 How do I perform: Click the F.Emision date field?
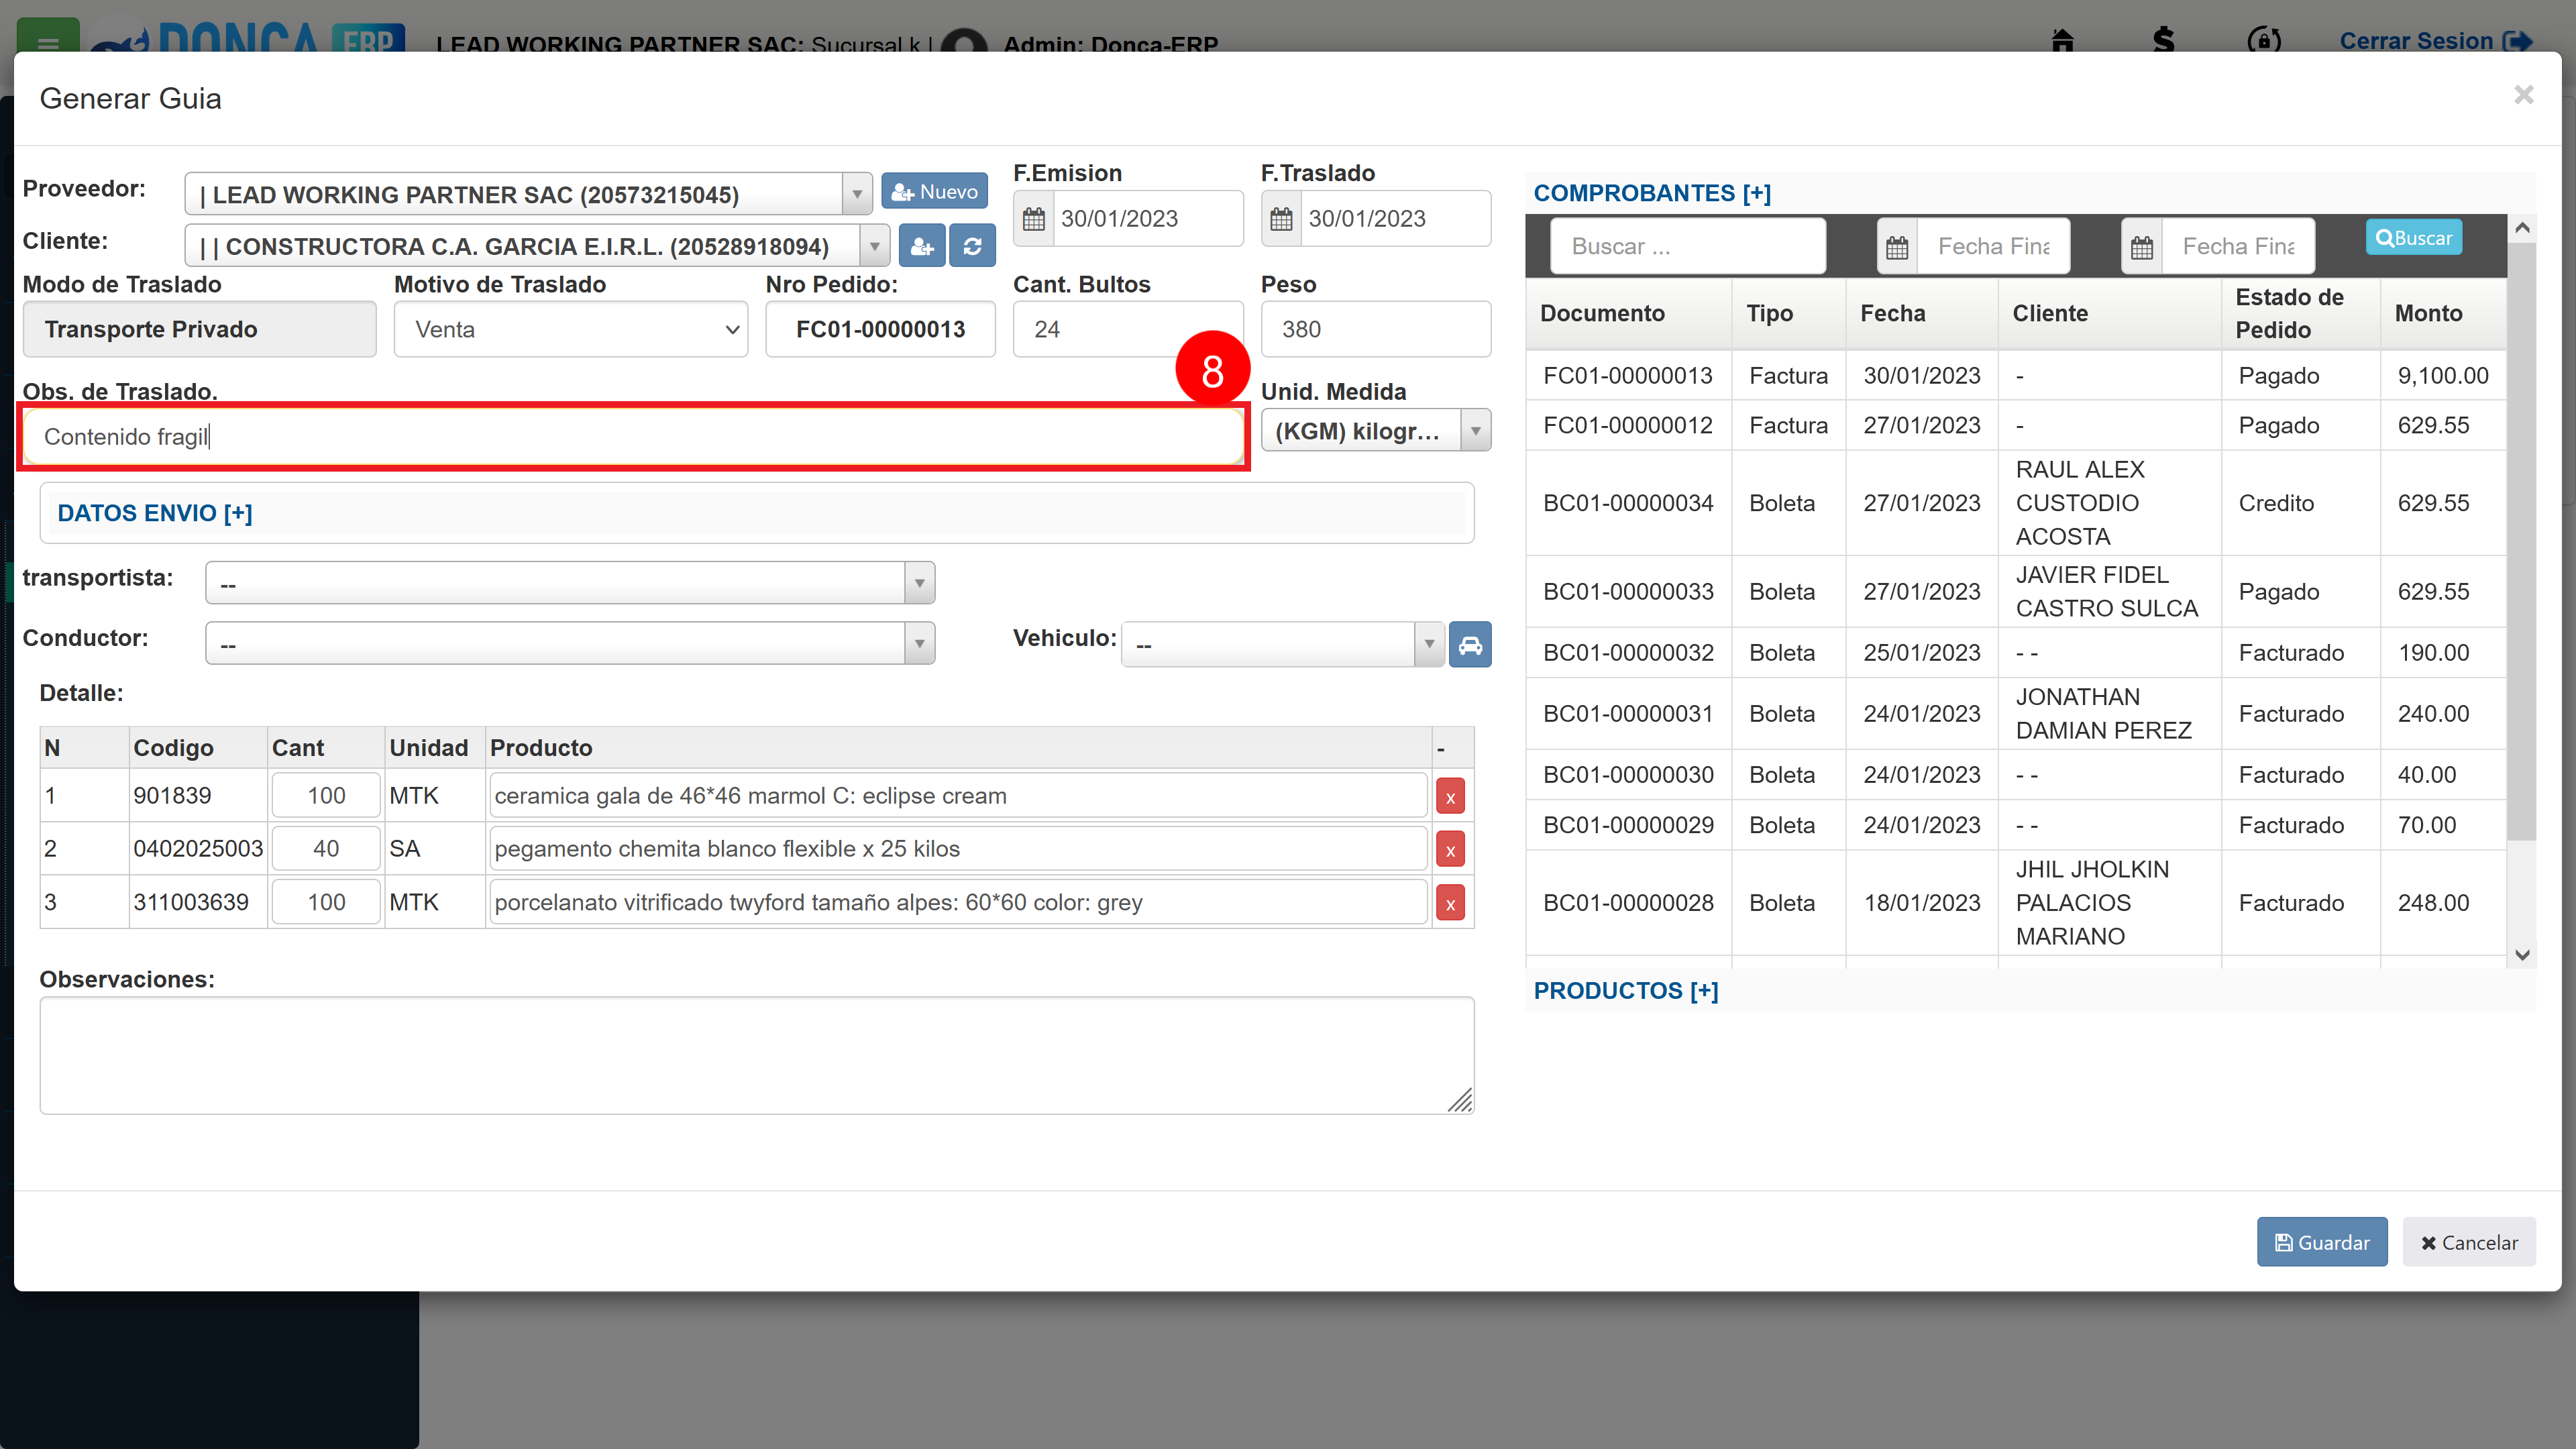(x=1148, y=219)
